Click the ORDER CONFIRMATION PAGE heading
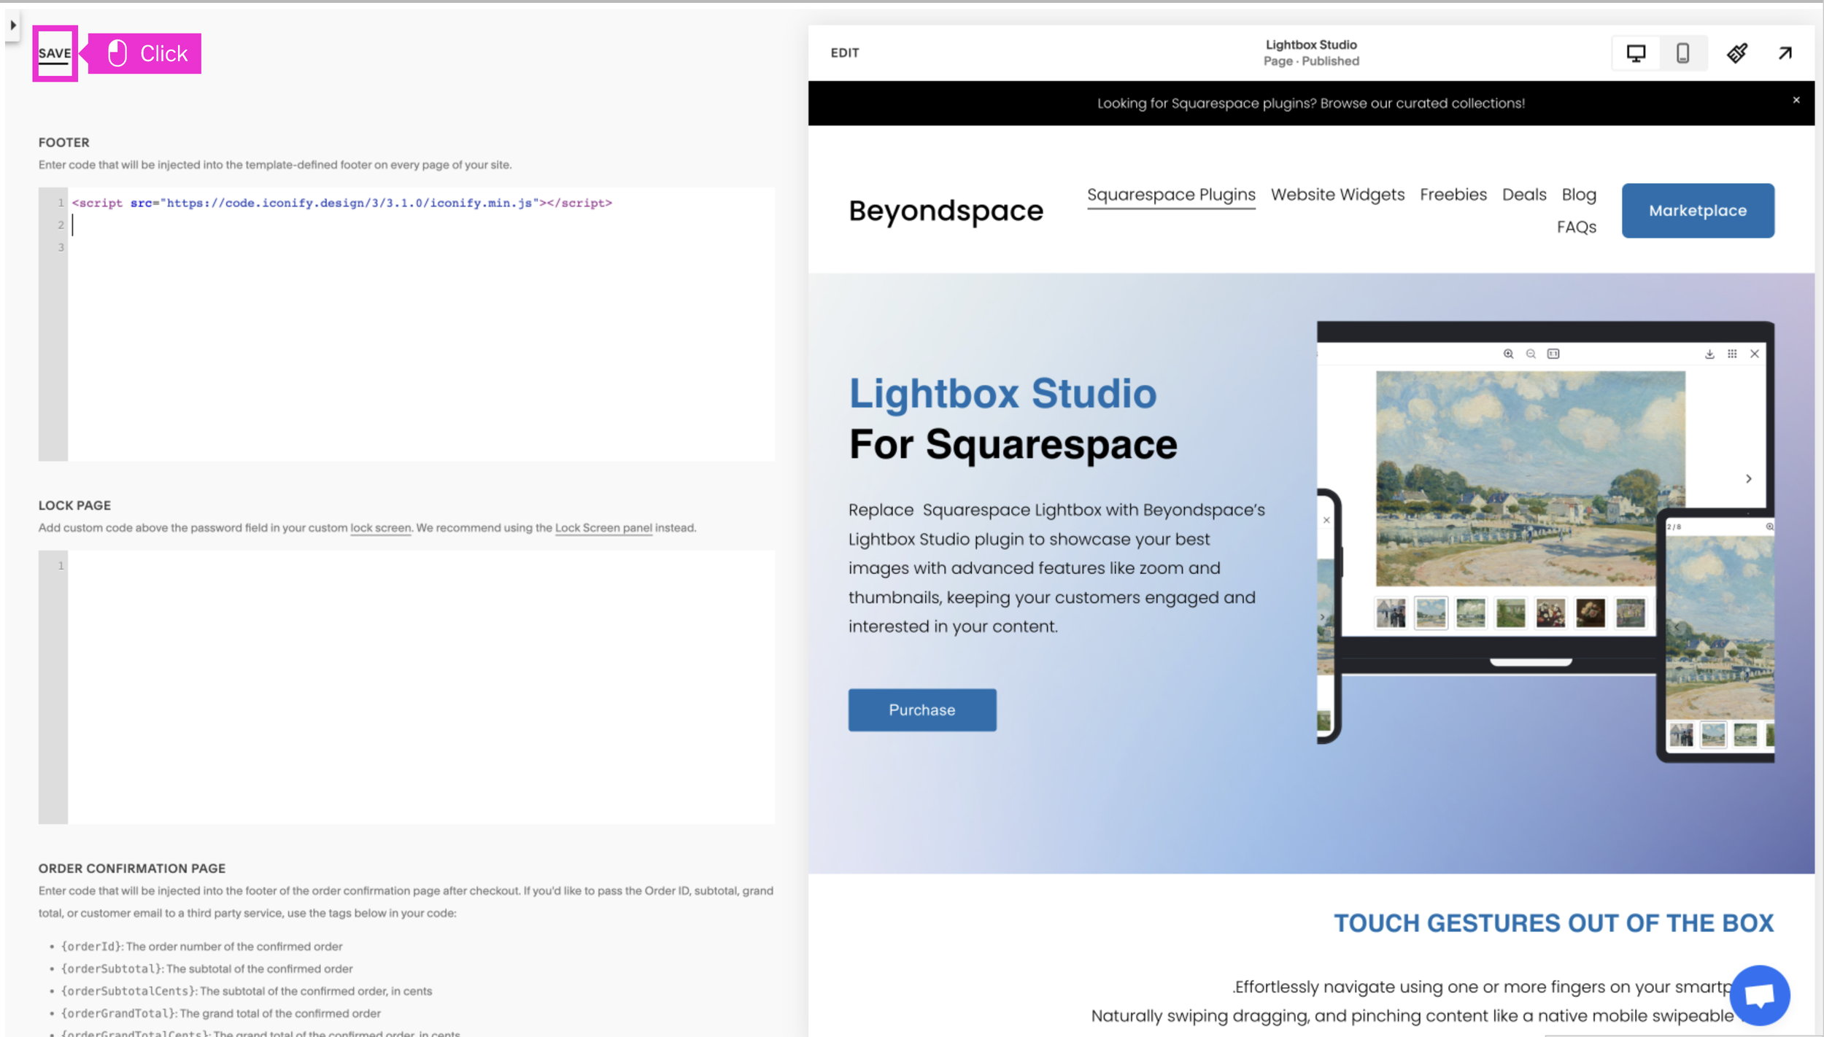The height and width of the screenshot is (1037, 1824). [x=132, y=869]
